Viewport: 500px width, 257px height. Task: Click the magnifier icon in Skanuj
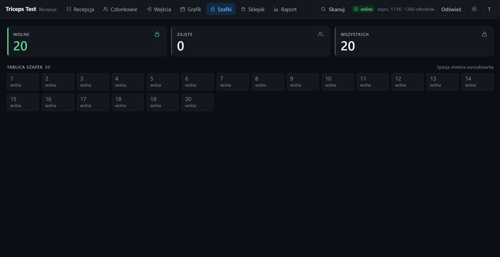[323, 9]
